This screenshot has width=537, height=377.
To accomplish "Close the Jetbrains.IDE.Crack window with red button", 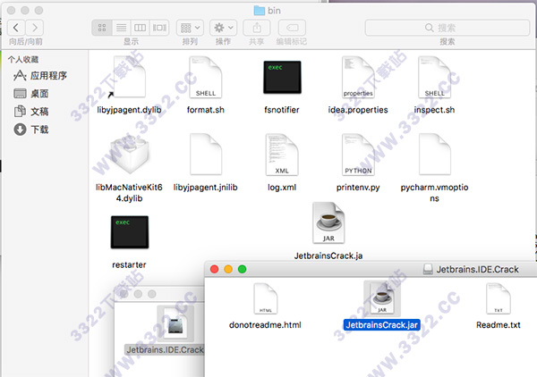I will click(215, 269).
